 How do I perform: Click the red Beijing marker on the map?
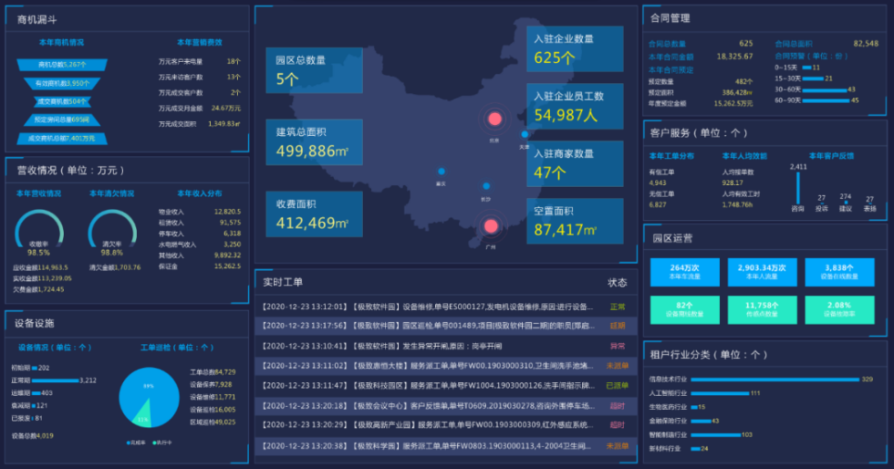coord(494,119)
